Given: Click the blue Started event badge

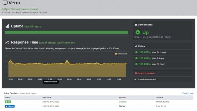Looking at the screenshot, I should pyautogui.click(x=10, y=106).
